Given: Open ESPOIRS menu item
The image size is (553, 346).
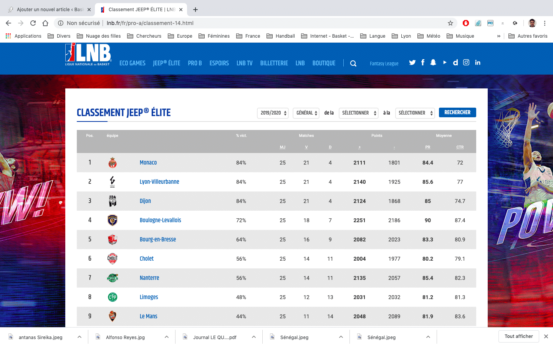Looking at the screenshot, I should 219,63.
